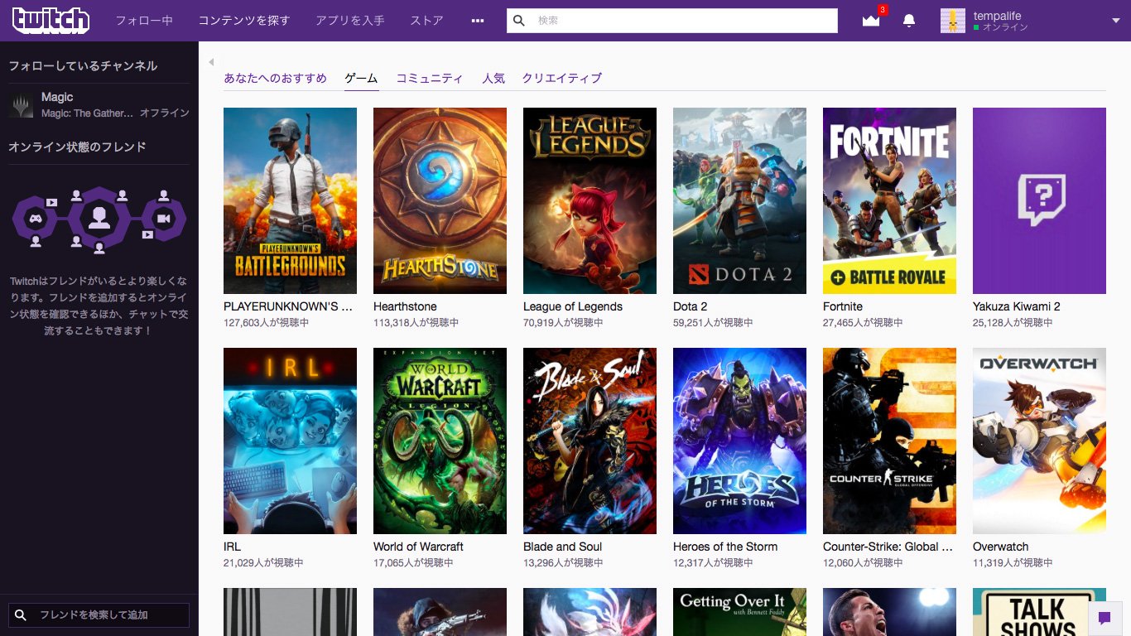Open the Fortnite game page
This screenshot has height=636, width=1131.
889,200
